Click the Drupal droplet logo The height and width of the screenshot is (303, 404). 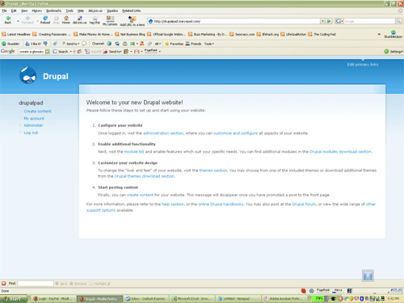pos(28,75)
